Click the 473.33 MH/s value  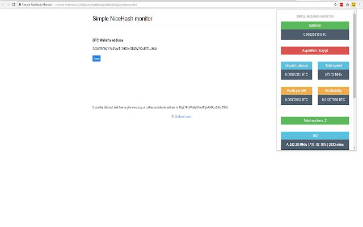(334, 74)
